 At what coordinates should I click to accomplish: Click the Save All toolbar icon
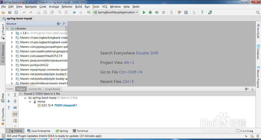coord(10,12)
